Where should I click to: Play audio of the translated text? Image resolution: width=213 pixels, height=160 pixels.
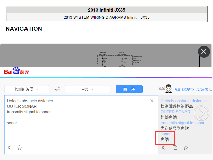[165, 148]
